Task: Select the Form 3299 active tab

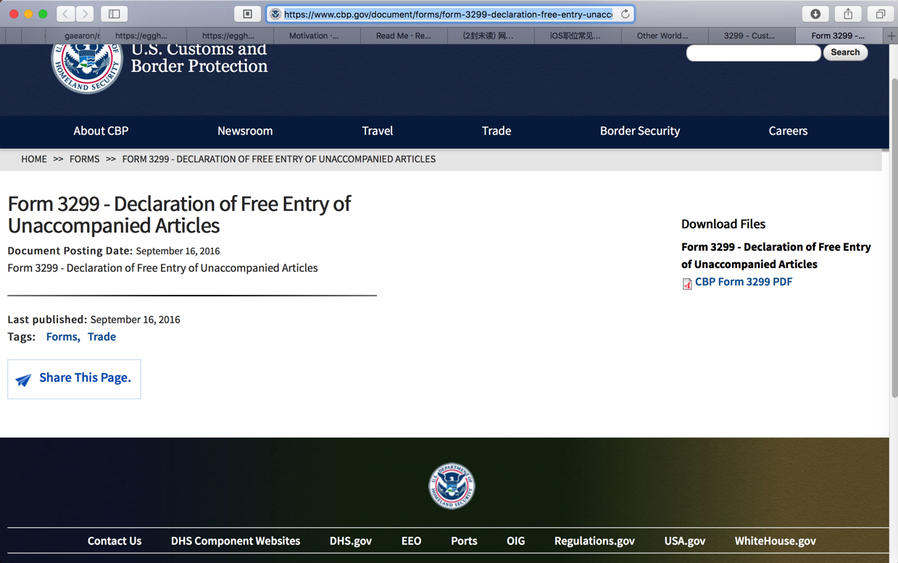Action: [x=839, y=36]
